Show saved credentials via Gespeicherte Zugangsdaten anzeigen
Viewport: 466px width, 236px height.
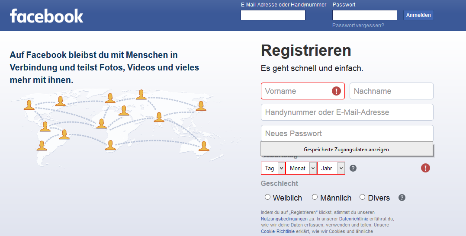(347, 149)
